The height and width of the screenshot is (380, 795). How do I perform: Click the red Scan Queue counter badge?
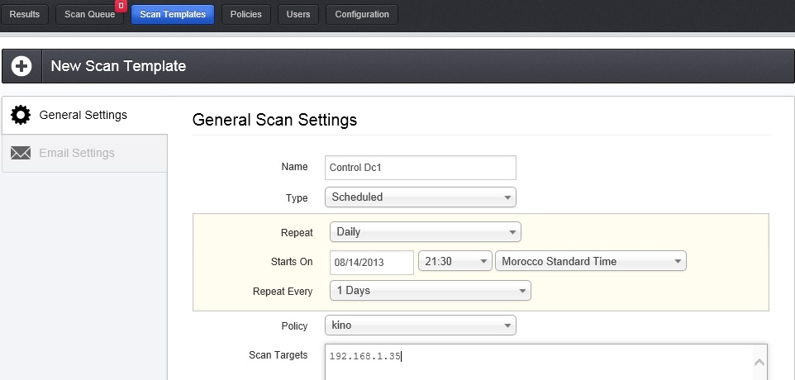(121, 6)
